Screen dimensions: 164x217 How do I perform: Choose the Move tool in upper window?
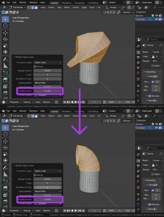click(x=5, y=33)
